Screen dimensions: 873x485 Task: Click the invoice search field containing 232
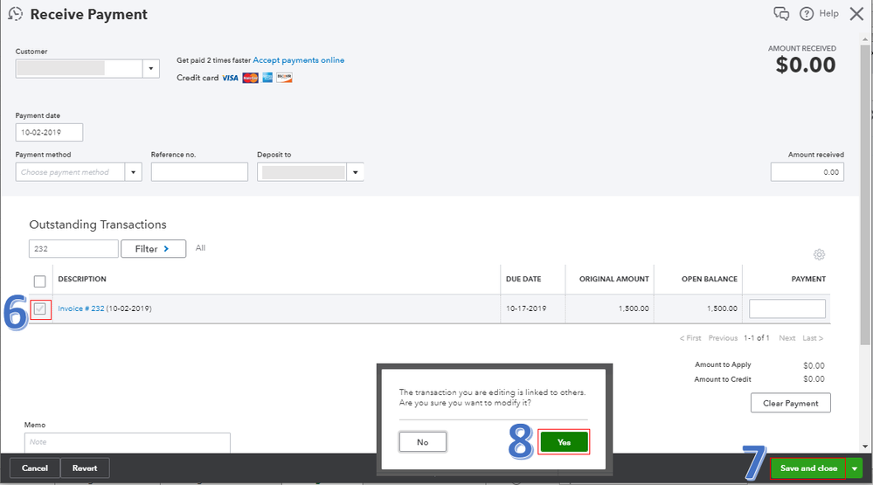pos(73,249)
